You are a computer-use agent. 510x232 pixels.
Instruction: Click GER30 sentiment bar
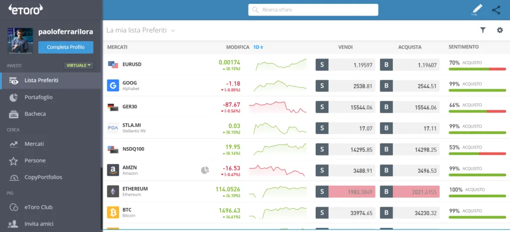[477, 111]
